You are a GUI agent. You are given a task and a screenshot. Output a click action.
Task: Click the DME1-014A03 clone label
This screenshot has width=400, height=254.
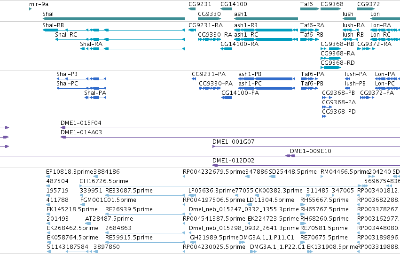tap(81, 132)
